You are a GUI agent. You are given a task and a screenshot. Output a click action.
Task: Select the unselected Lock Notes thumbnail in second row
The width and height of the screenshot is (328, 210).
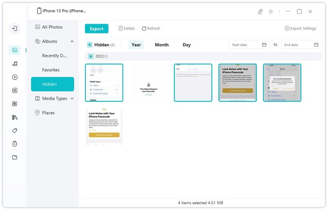104,127
